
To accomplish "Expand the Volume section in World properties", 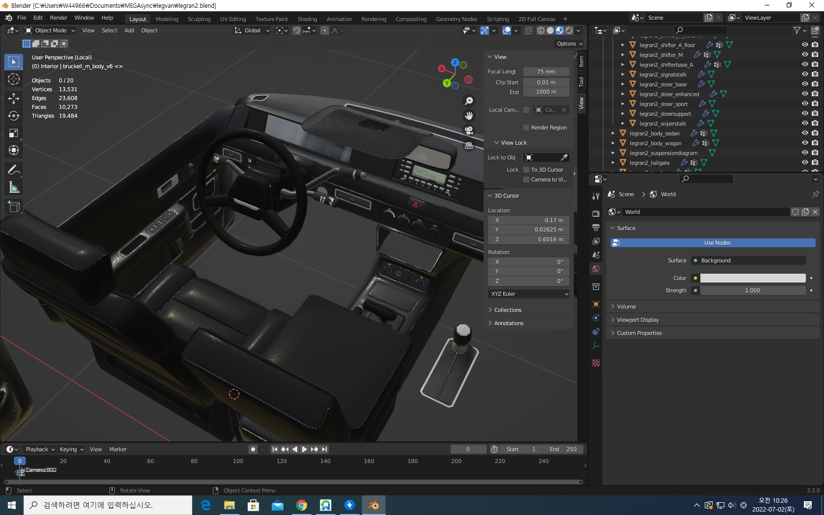I will pos(626,307).
